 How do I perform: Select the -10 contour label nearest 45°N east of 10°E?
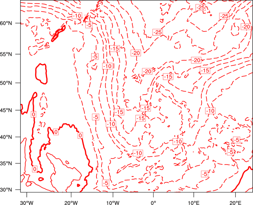coord(210,111)
